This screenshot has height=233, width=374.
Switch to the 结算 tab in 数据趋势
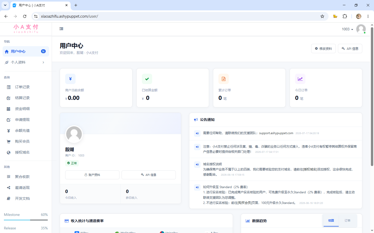[x=331, y=221]
